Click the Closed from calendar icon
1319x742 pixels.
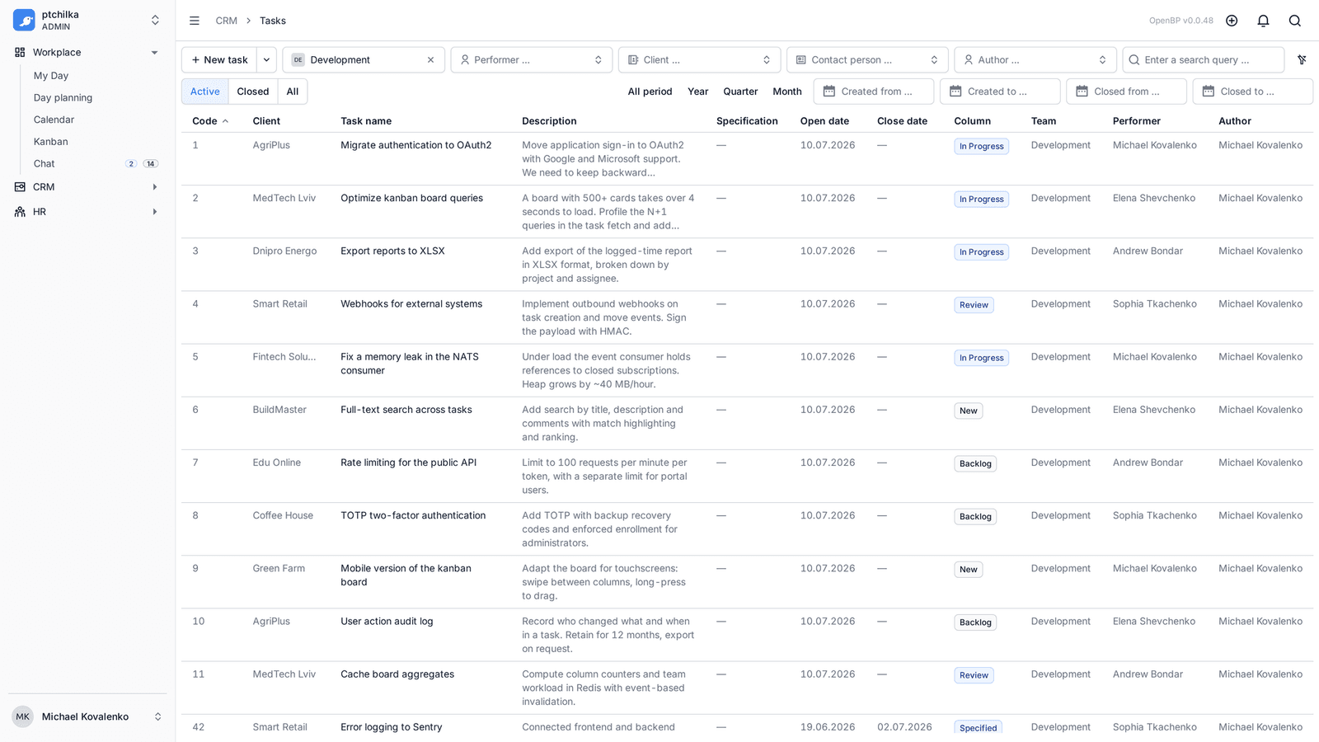click(1082, 92)
